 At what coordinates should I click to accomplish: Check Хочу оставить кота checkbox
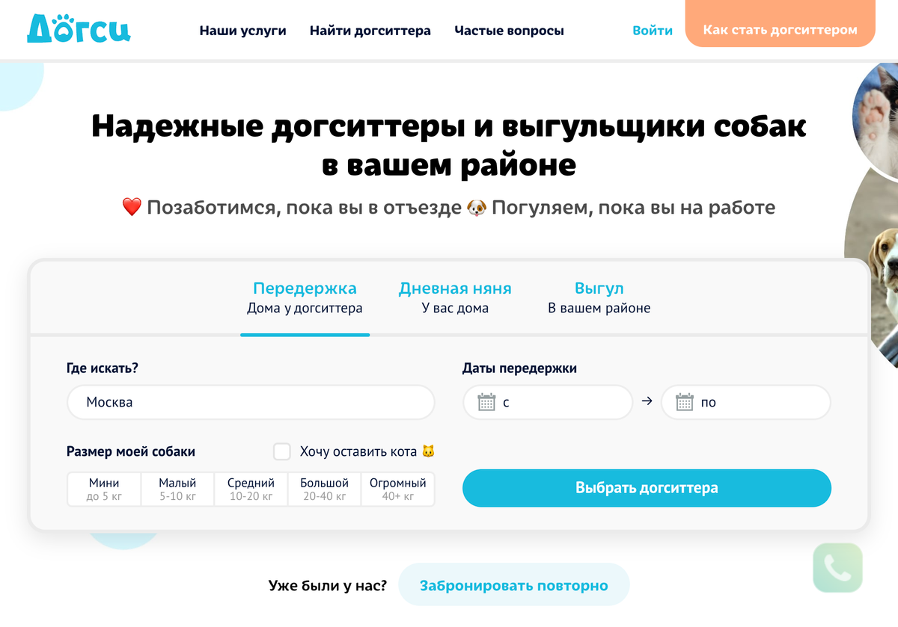tap(282, 451)
